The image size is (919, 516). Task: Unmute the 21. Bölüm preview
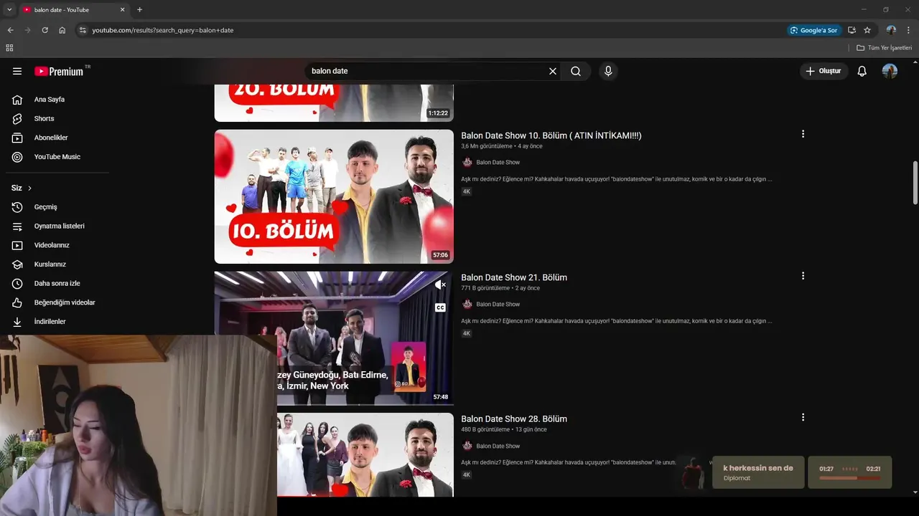pyautogui.click(x=440, y=285)
